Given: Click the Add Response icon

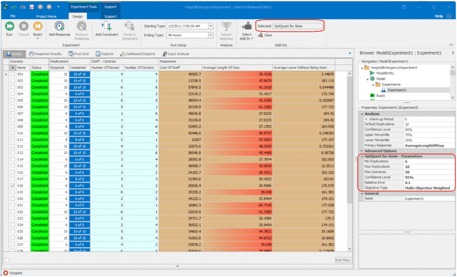Looking at the screenshot, I should [x=59, y=27].
